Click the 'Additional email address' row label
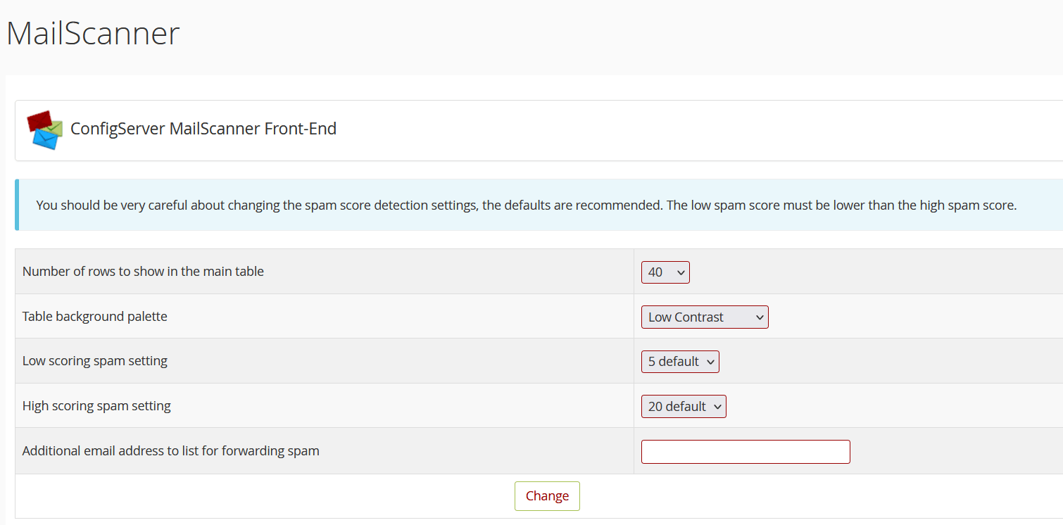The height and width of the screenshot is (525, 1063). (x=171, y=451)
